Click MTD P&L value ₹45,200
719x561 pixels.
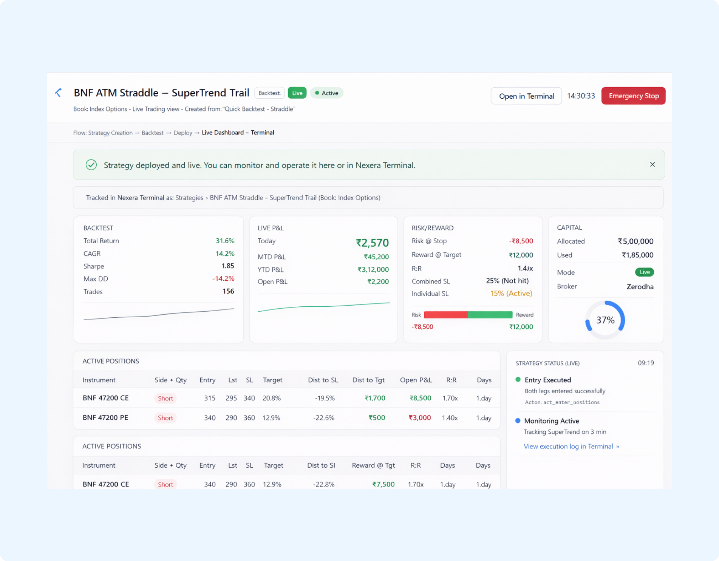point(376,257)
